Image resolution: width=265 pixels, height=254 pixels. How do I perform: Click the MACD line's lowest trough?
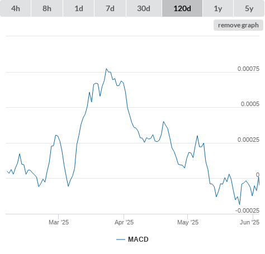tap(239, 204)
